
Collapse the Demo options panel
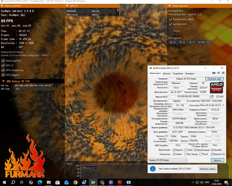(x=170, y=6)
